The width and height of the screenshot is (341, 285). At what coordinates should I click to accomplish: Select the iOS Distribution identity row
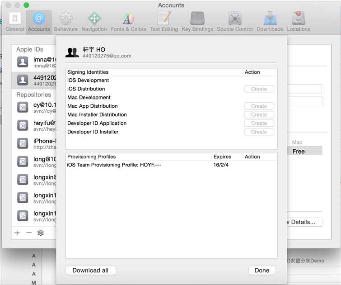171,89
